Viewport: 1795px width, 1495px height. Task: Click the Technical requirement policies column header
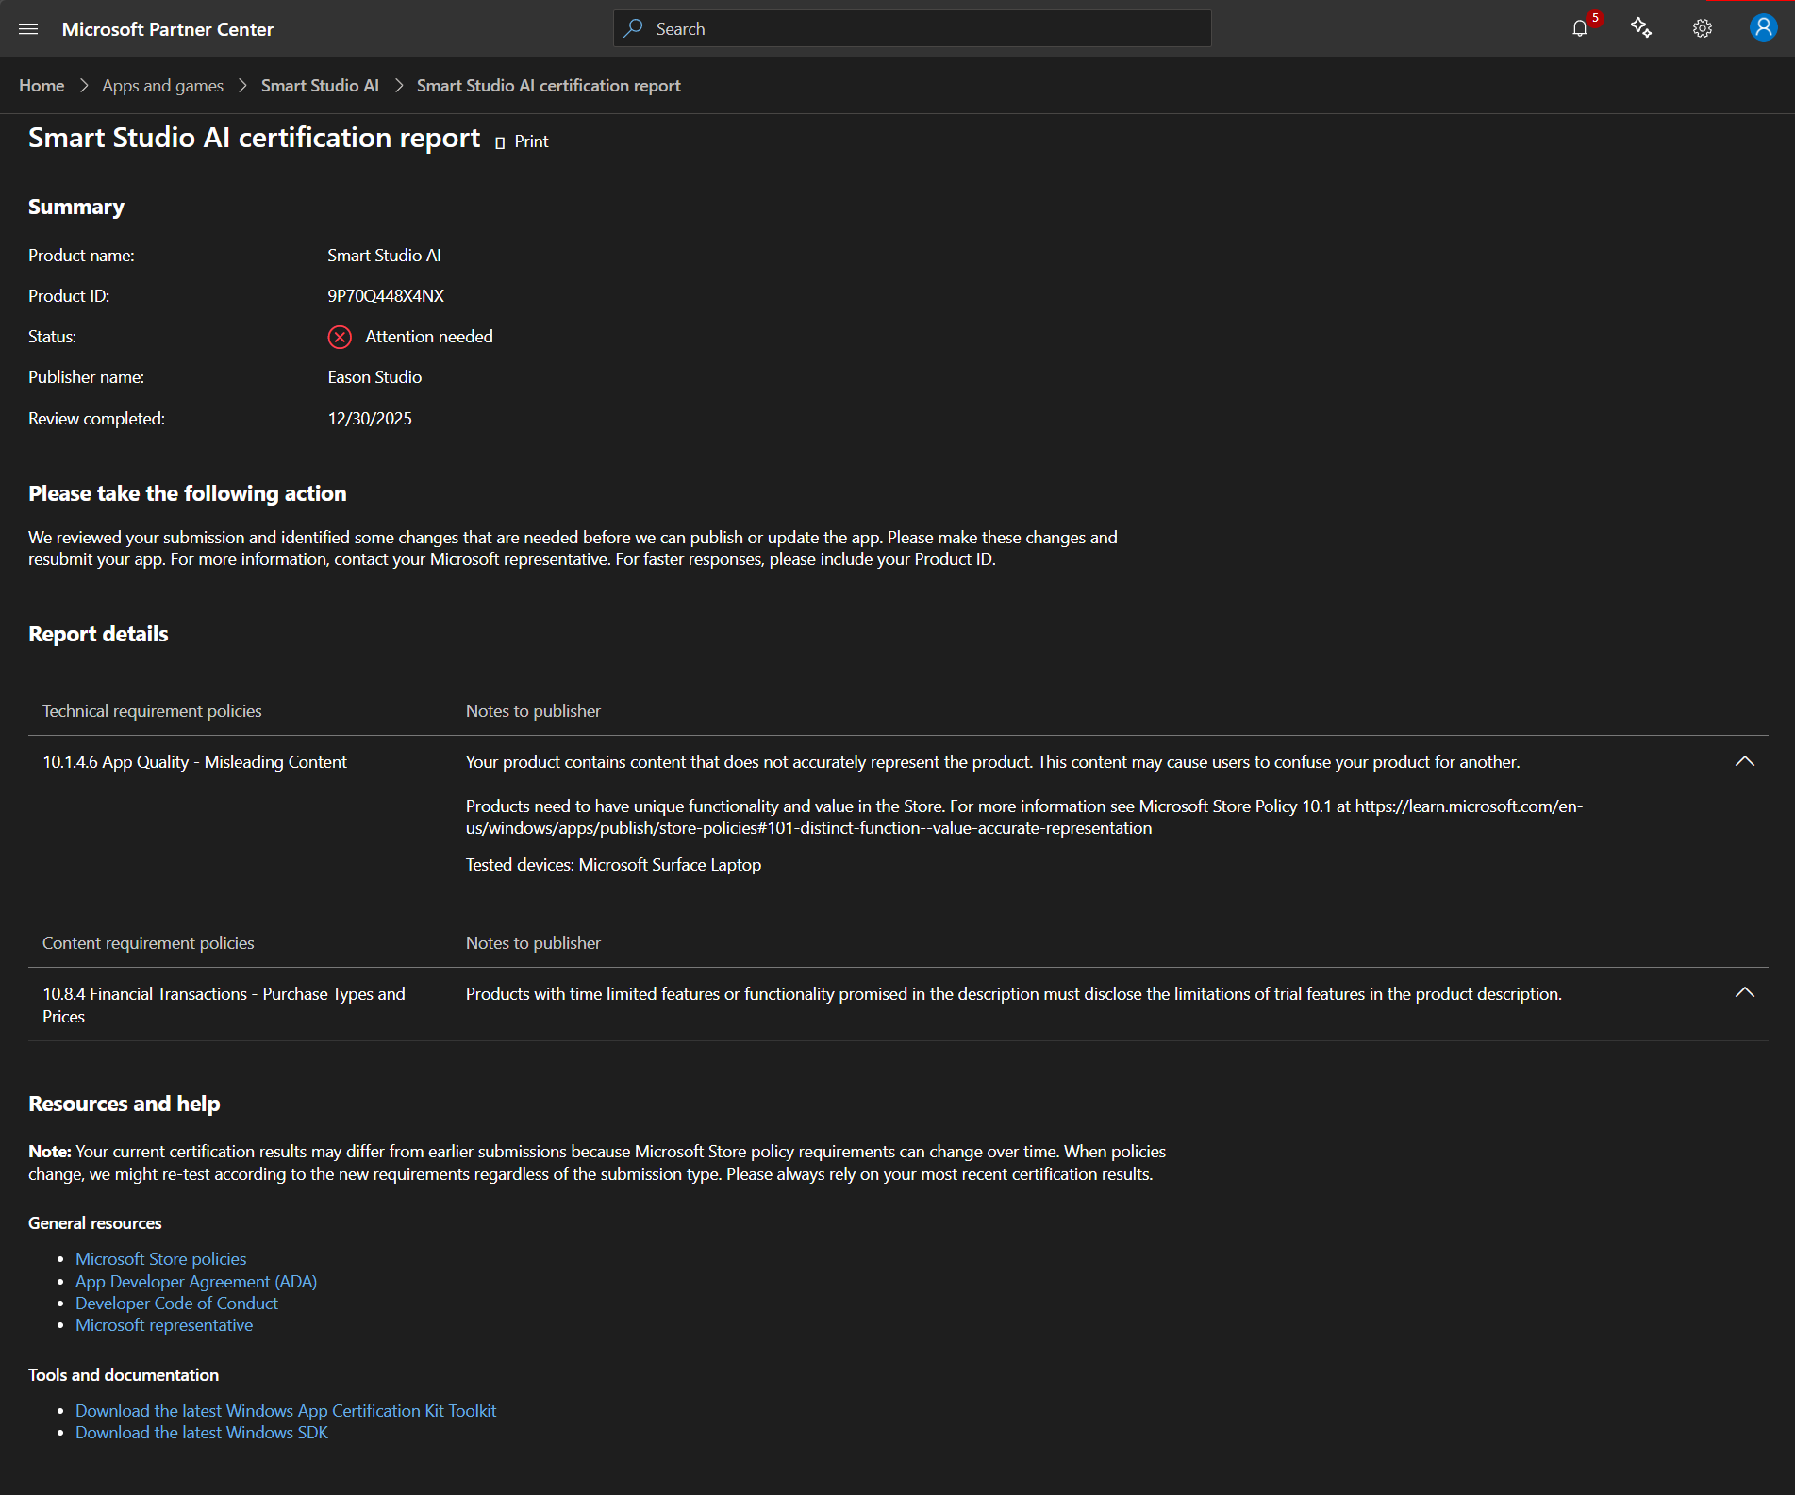pos(152,711)
